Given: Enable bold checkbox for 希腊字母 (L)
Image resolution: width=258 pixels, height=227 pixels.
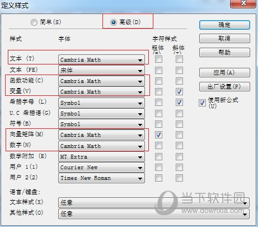Looking at the screenshot, I should point(158,103).
